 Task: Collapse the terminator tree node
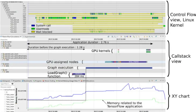(7, 14)
